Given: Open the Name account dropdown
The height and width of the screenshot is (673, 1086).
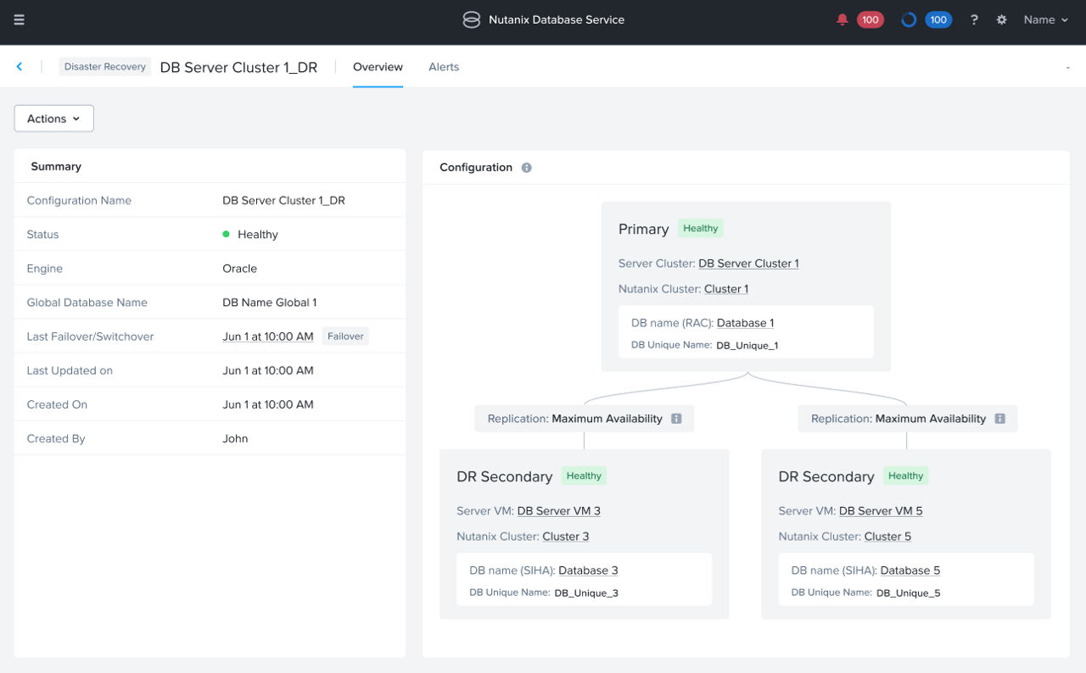Looking at the screenshot, I should coord(1045,19).
